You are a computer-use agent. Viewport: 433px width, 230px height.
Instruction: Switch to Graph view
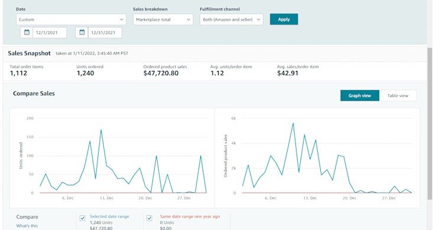pos(360,96)
